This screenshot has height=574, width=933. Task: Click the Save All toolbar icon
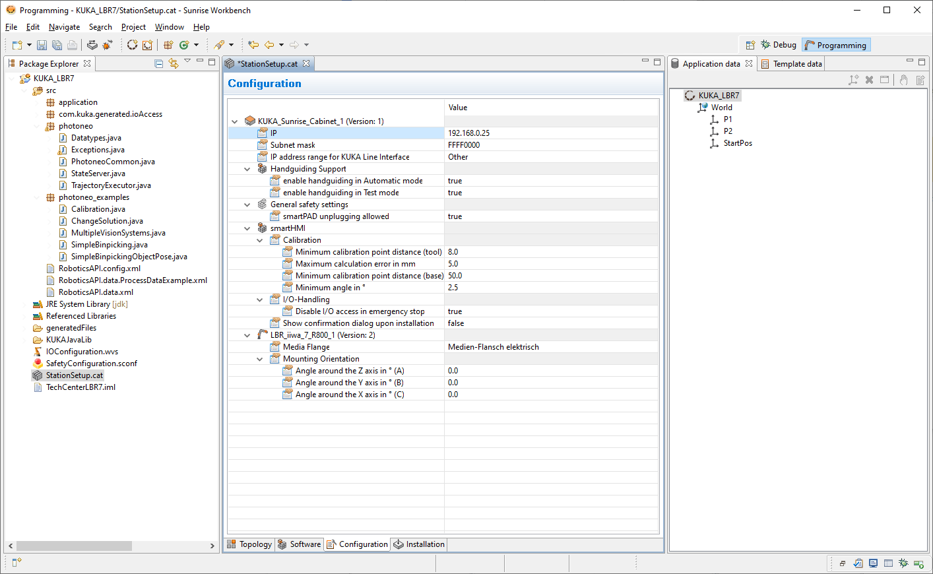[x=57, y=45]
